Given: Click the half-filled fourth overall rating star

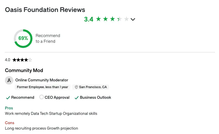Looking at the screenshot, I should click(x=120, y=19).
